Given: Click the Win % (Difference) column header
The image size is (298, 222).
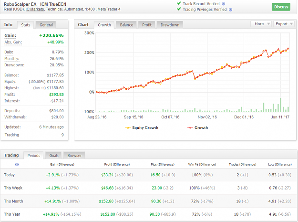Looking at the screenshot, I should tap(202, 164).
